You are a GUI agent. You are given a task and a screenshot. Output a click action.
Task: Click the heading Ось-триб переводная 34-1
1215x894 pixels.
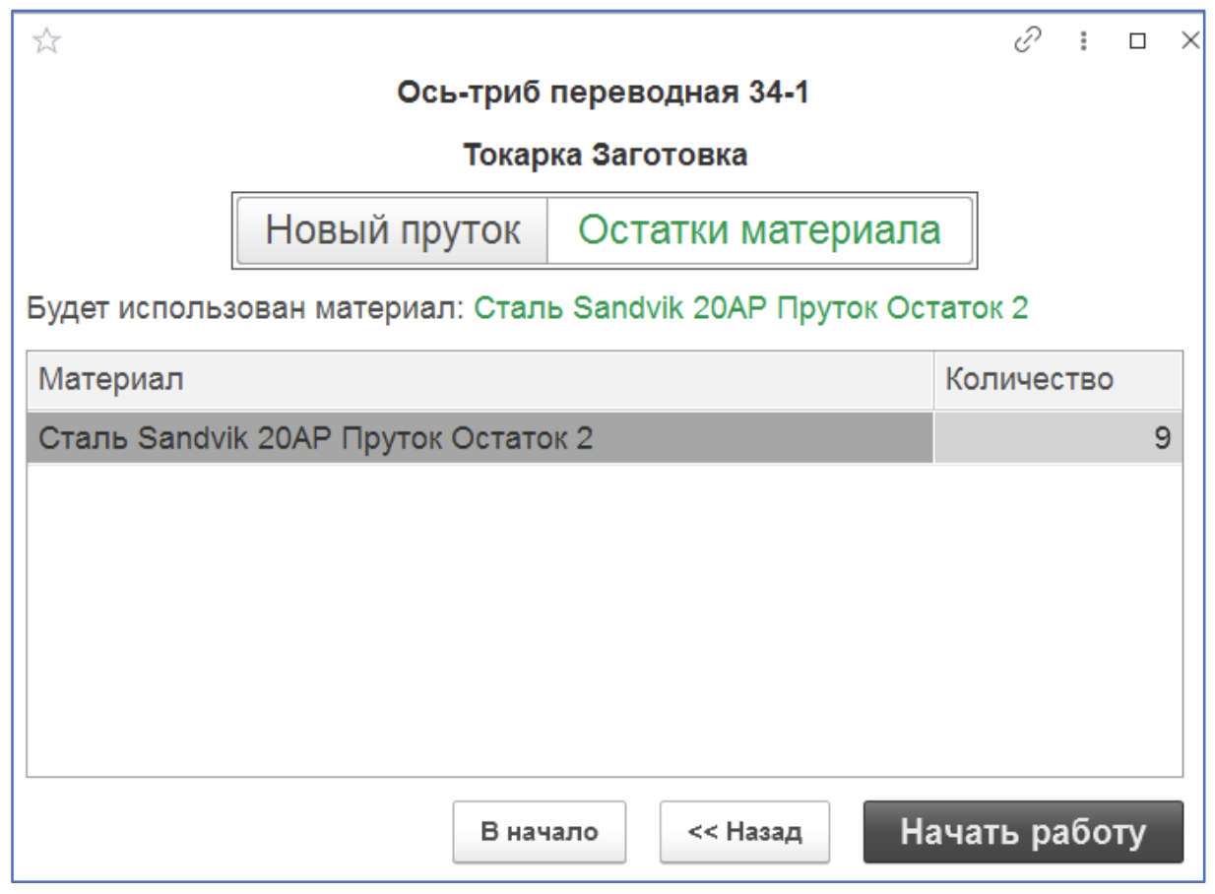(x=604, y=94)
